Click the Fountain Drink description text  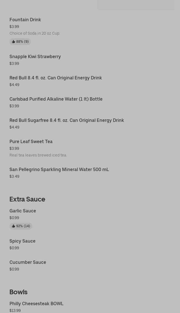[35, 33]
